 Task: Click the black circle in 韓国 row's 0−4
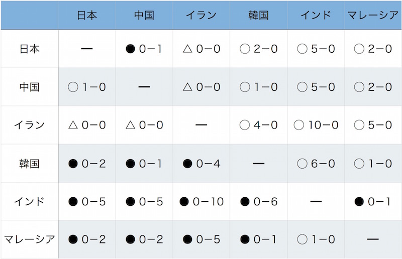tap(187, 164)
